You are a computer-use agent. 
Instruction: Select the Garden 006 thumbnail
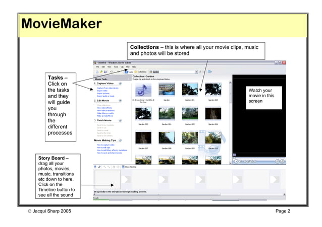[213, 114]
